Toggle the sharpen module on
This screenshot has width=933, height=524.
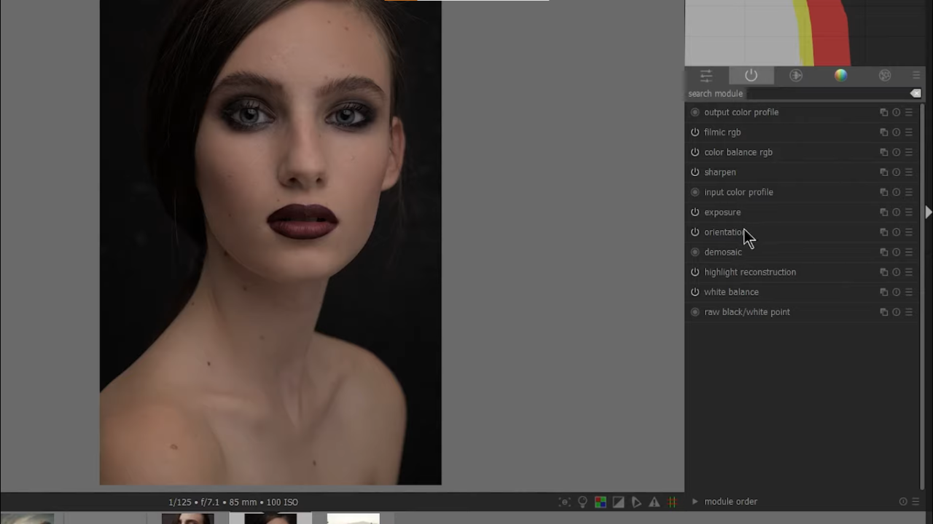695,172
